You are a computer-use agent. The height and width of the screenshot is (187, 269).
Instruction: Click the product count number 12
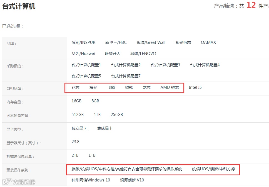251,5
